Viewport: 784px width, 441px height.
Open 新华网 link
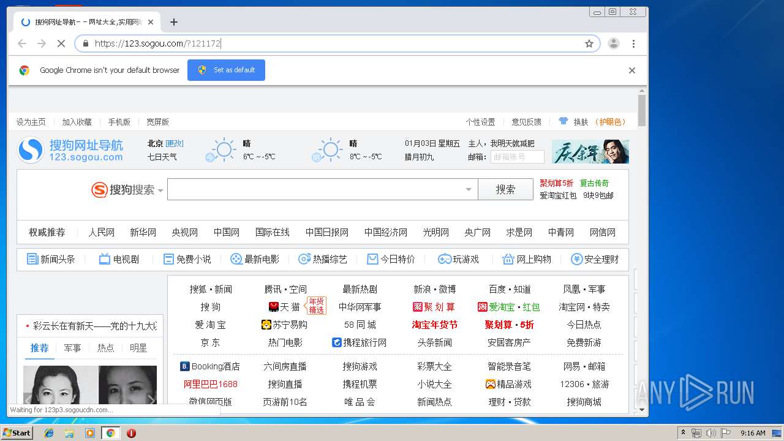143,232
